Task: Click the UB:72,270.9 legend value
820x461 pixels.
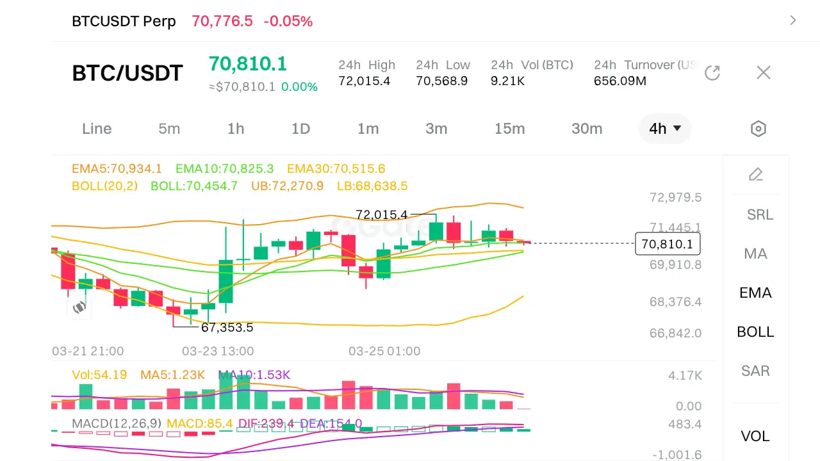Action: point(288,186)
